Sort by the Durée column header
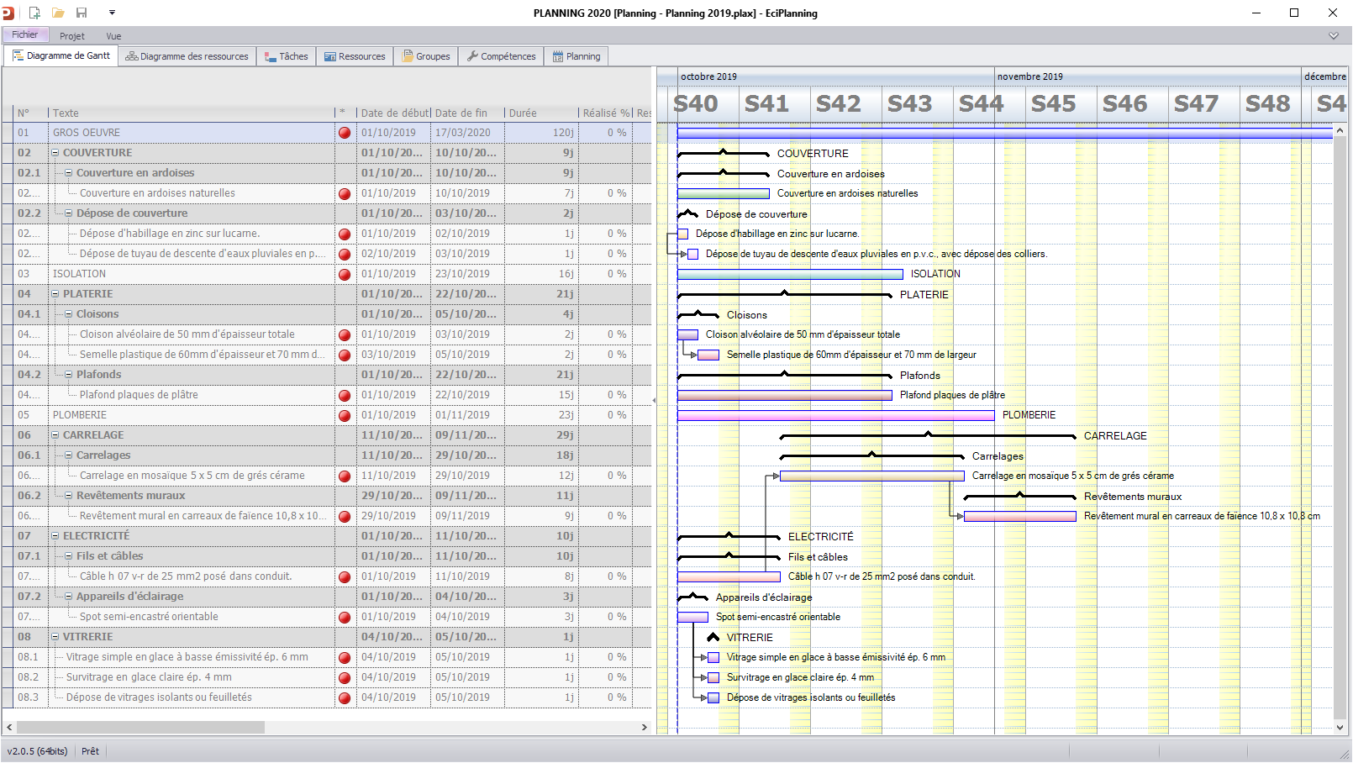1353x763 pixels. click(541, 113)
